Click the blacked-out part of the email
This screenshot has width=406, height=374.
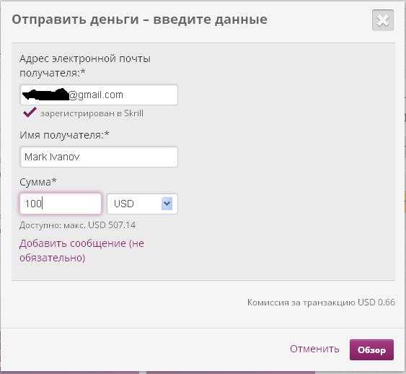coord(45,95)
